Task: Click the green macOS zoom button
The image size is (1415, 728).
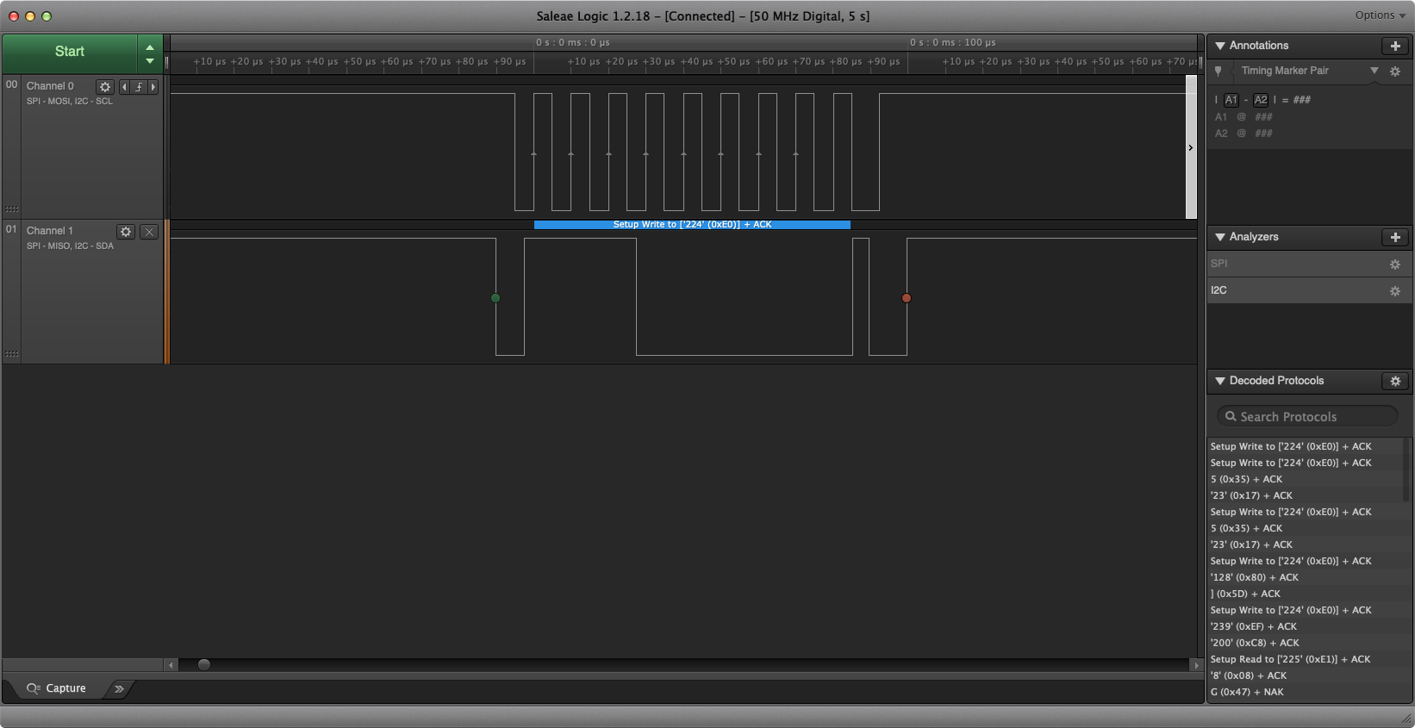Action: (47, 16)
